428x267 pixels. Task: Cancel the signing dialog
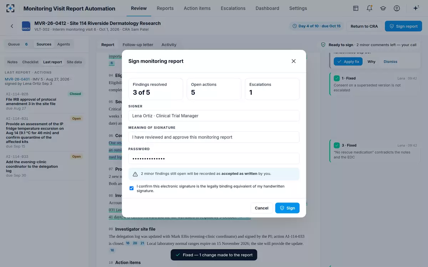(261, 208)
